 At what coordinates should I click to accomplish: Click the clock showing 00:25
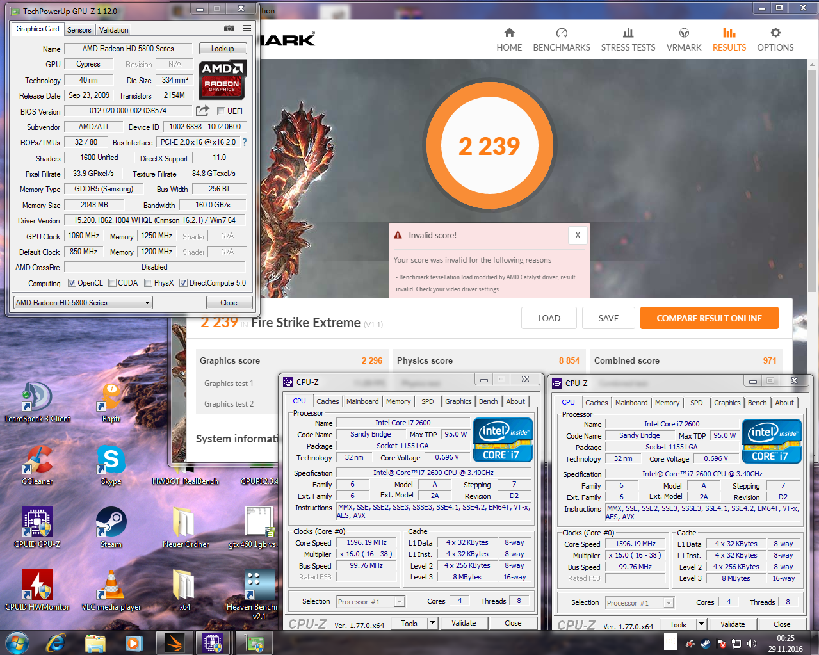click(786, 638)
